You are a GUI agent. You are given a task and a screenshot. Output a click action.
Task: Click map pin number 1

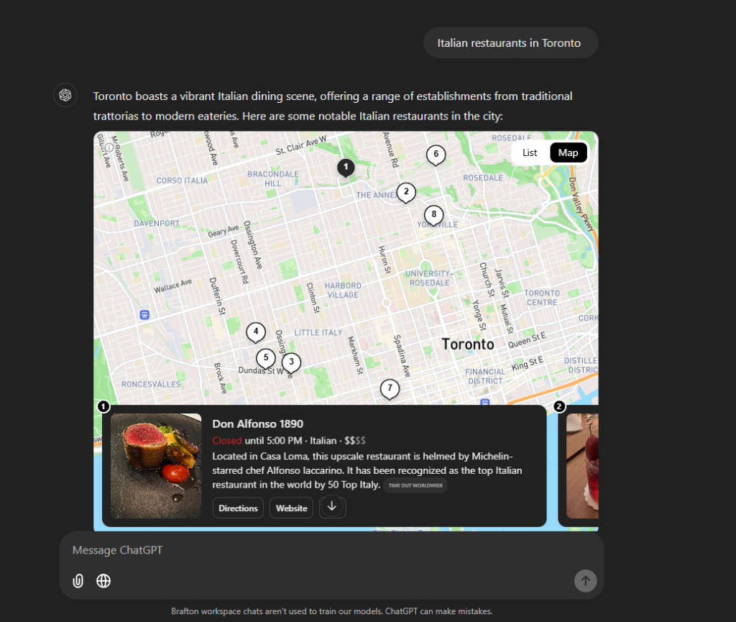[x=346, y=167]
